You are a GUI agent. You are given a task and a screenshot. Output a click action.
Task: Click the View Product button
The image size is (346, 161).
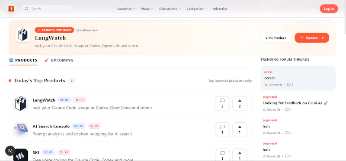point(276,38)
